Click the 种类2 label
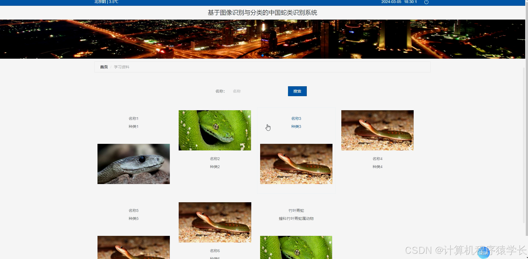Screen dimensions: 528x259 coord(215,167)
